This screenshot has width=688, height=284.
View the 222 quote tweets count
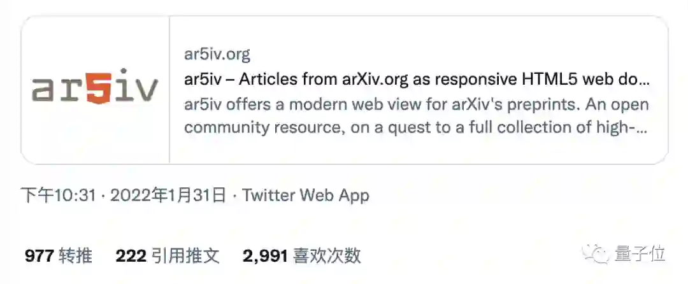pos(131,255)
